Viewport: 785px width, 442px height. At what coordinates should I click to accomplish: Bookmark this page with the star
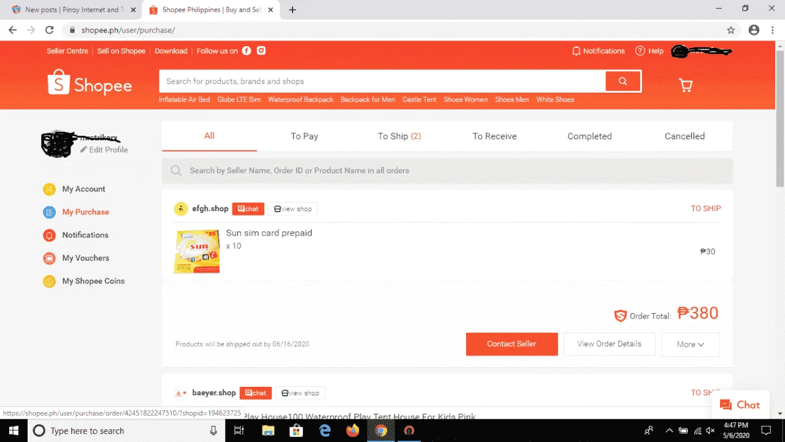pyautogui.click(x=730, y=30)
